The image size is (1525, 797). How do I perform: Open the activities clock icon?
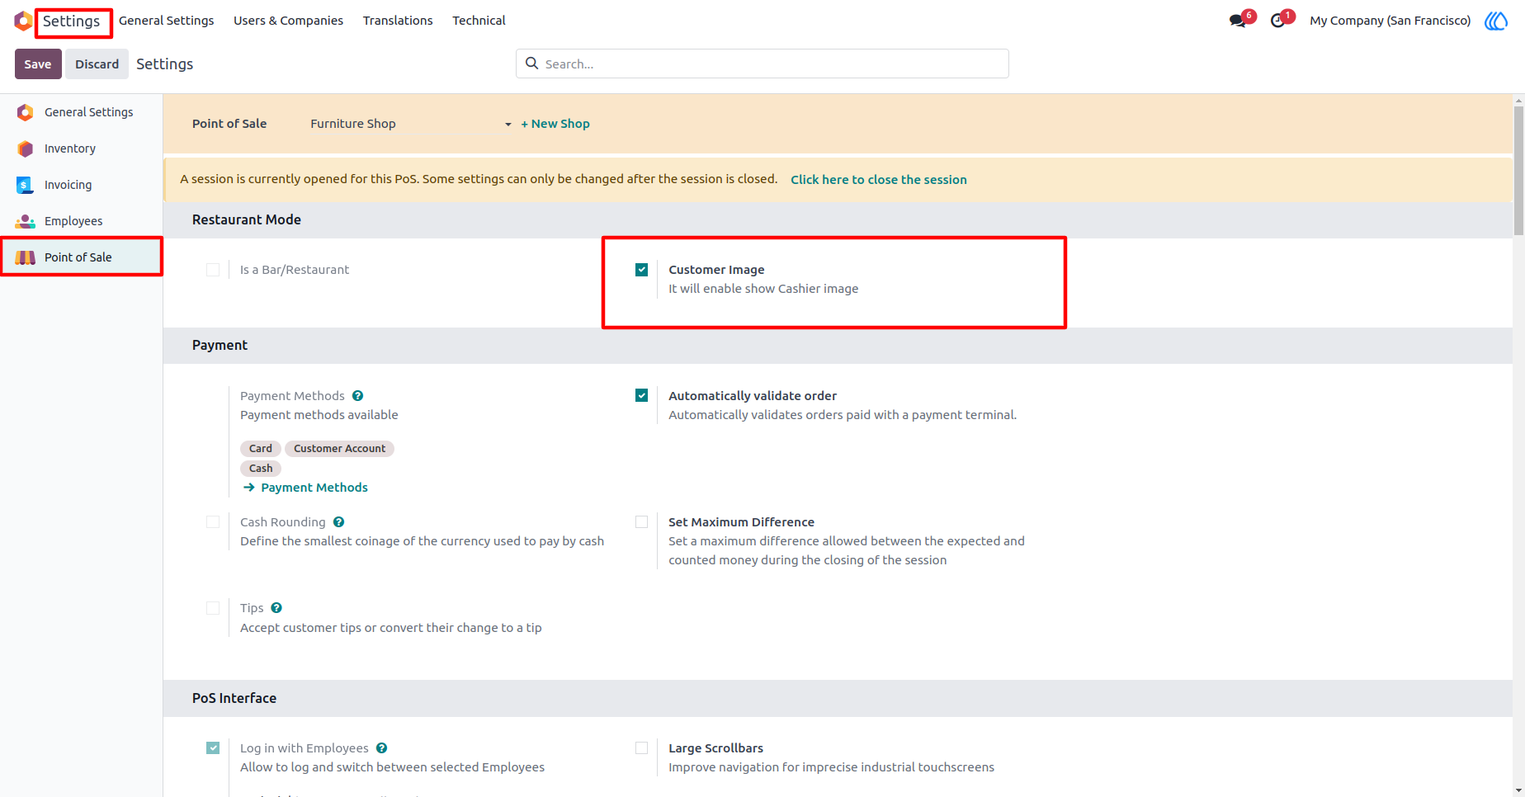point(1277,21)
